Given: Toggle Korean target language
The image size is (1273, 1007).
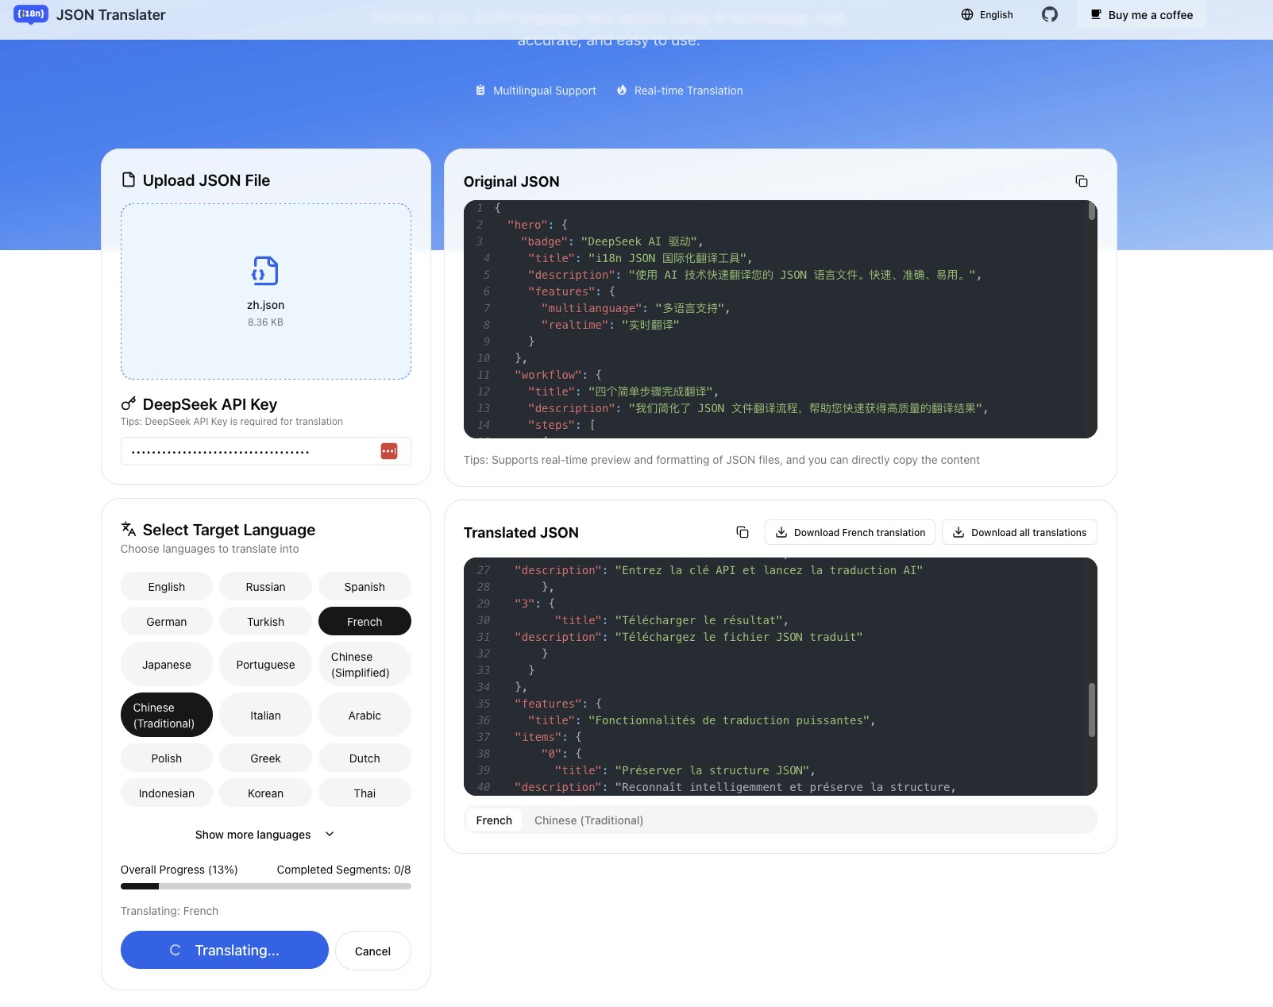Looking at the screenshot, I should click(265, 793).
